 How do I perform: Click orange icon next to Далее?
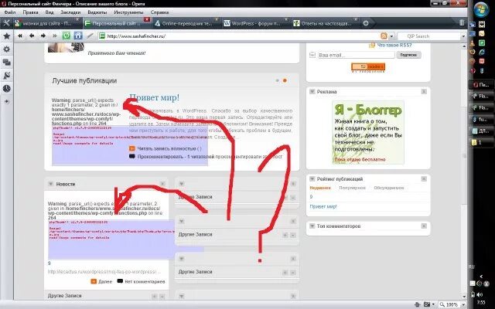(x=94, y=281)
